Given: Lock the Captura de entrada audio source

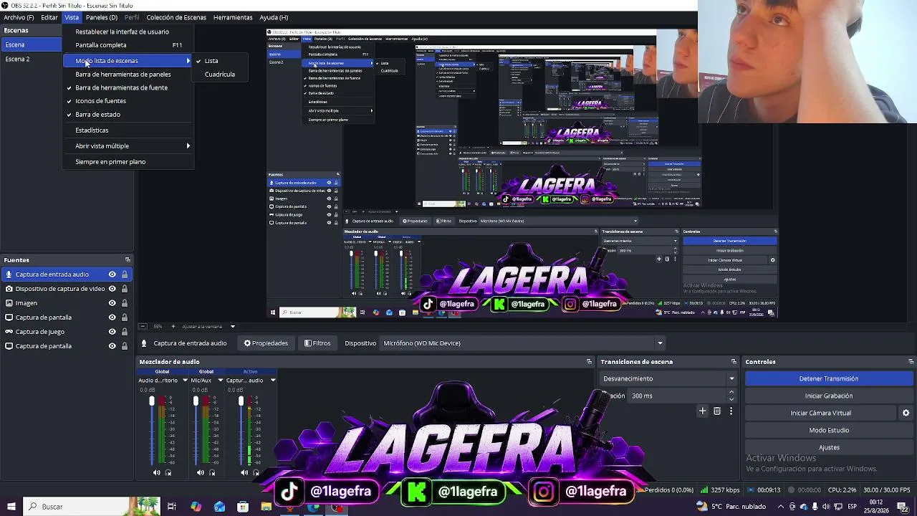Looking at the screenshot, I should click(x=125, y=274).
